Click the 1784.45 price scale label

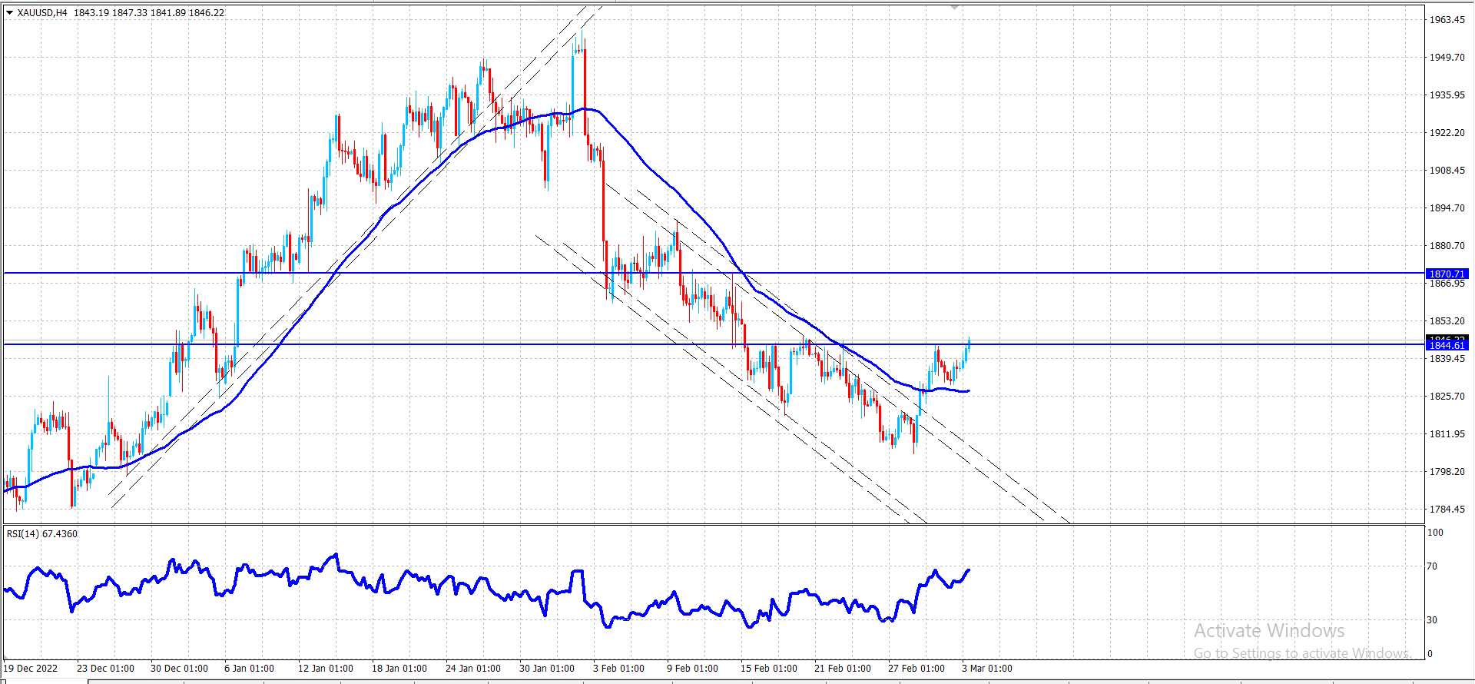tap(1447, 510)
